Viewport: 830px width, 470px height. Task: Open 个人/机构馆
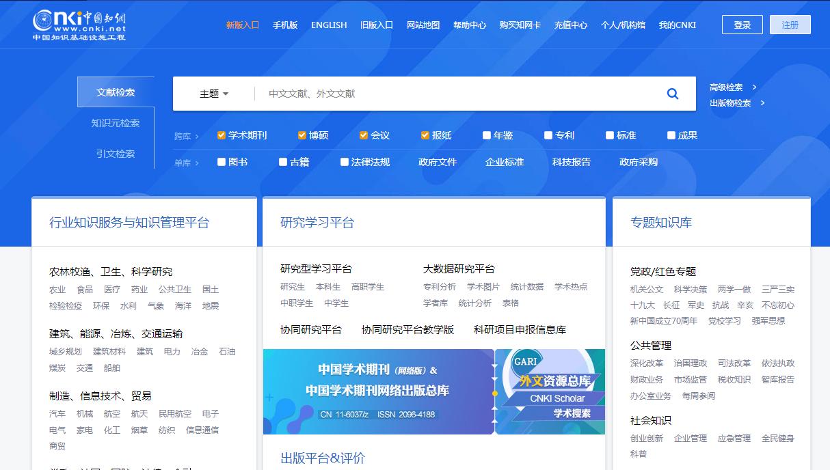[623, 25]
